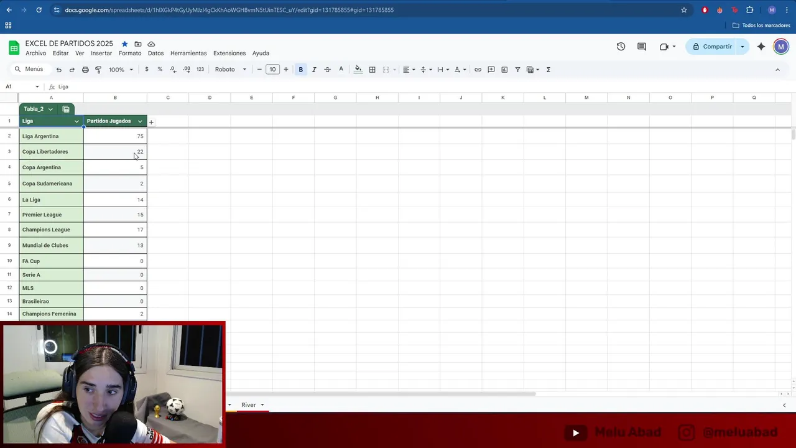Open the borders tool
Viewport: 796px width, 448px height.
tap(372, 70)
